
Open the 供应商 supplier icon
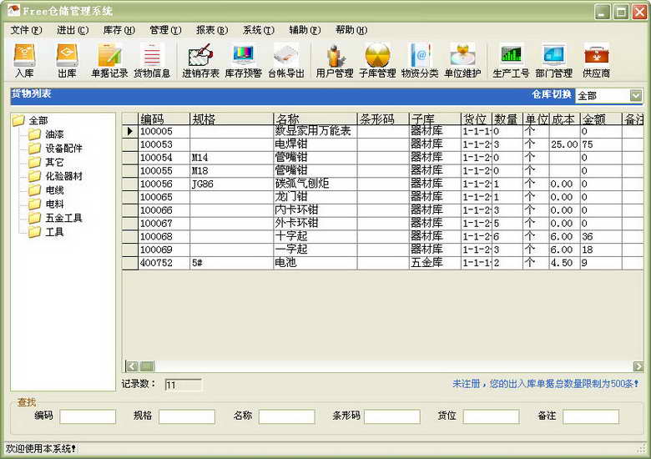[596, 61]
